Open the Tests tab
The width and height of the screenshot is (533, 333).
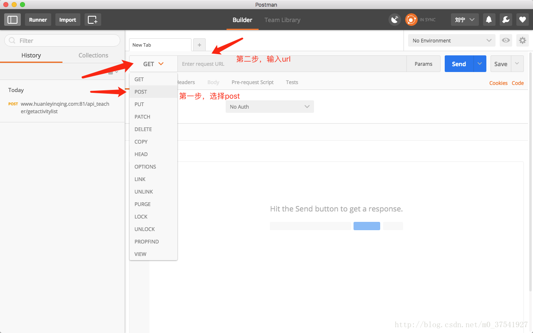pyautogui.click(x=292, y=82)
